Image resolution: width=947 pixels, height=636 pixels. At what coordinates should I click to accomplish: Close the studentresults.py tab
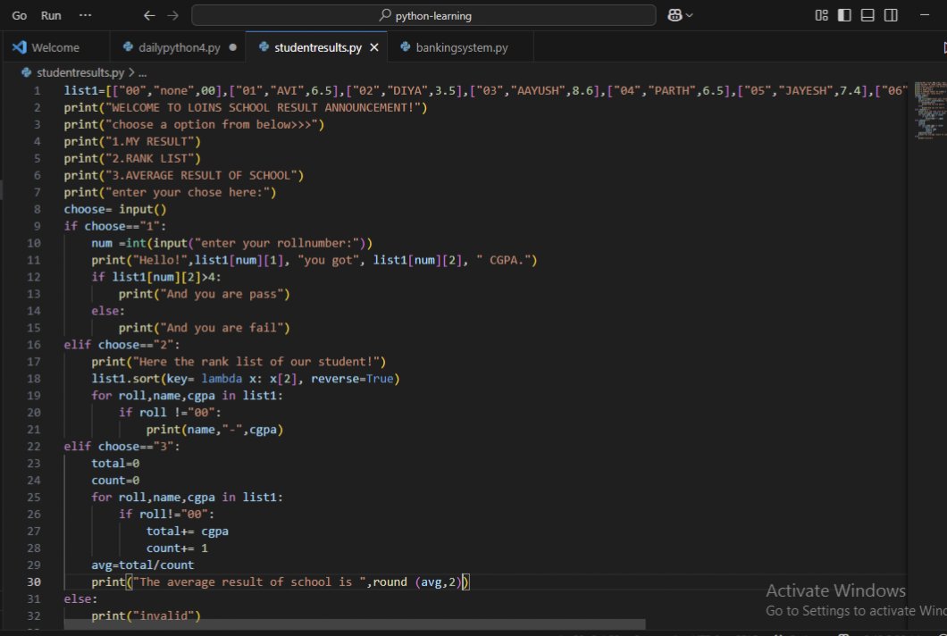[374, 47]
